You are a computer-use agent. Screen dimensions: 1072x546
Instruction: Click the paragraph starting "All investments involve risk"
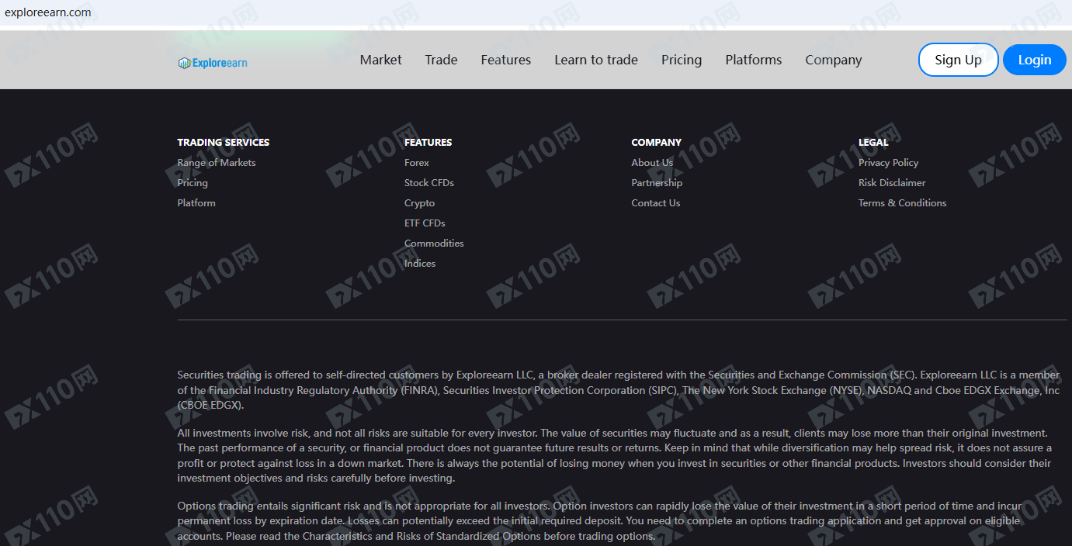click(615, 455)
